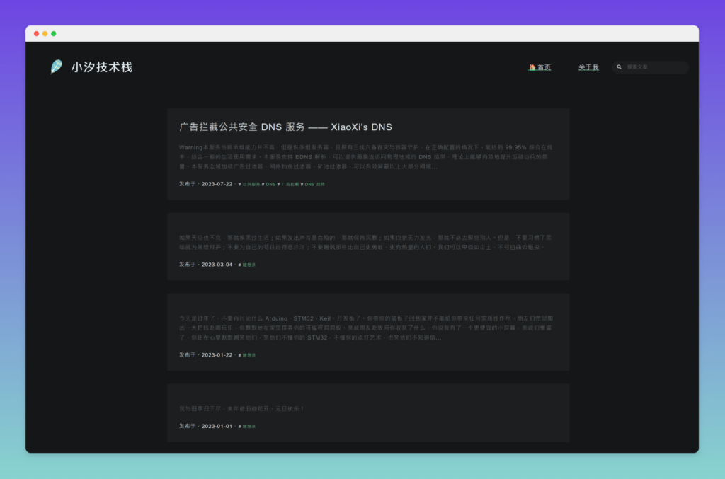Open the XiaoXi's DNS article title link
The width and height of the screenshot is (725, 479).
click(286, 127)
